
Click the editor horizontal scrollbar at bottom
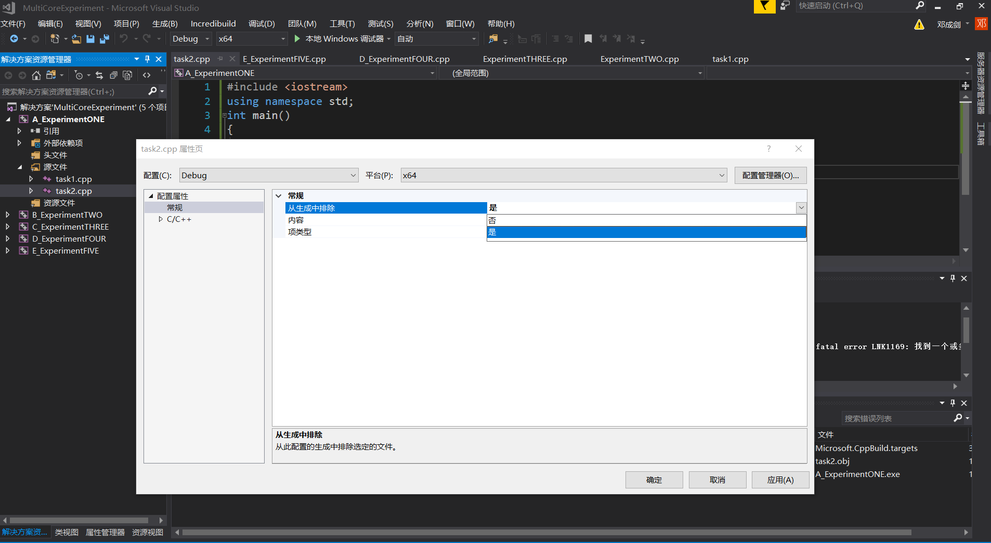pos(546,533)
